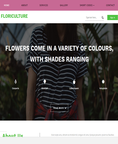The image size is (118, 144).
Task: Click the FLORICULTURE logo text
Action: click(x=14, y=16)
